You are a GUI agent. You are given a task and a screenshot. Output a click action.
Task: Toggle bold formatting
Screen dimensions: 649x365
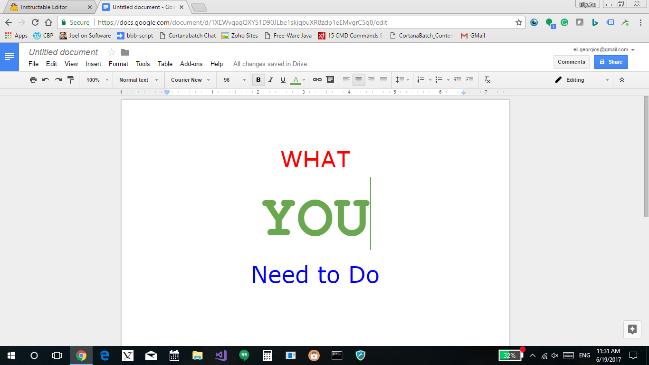(258, 80)
